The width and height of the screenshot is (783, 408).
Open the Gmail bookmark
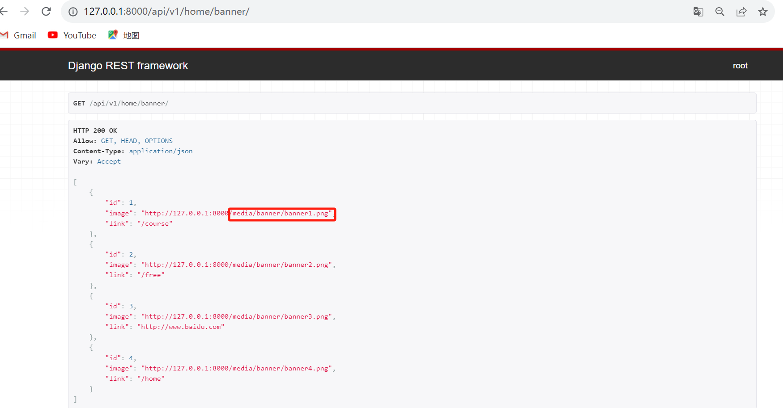click(18, 35)
